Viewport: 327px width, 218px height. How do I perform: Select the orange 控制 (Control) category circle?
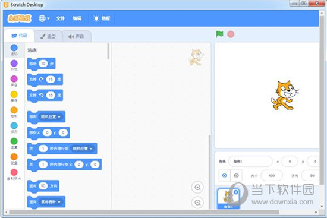point(14,110)
